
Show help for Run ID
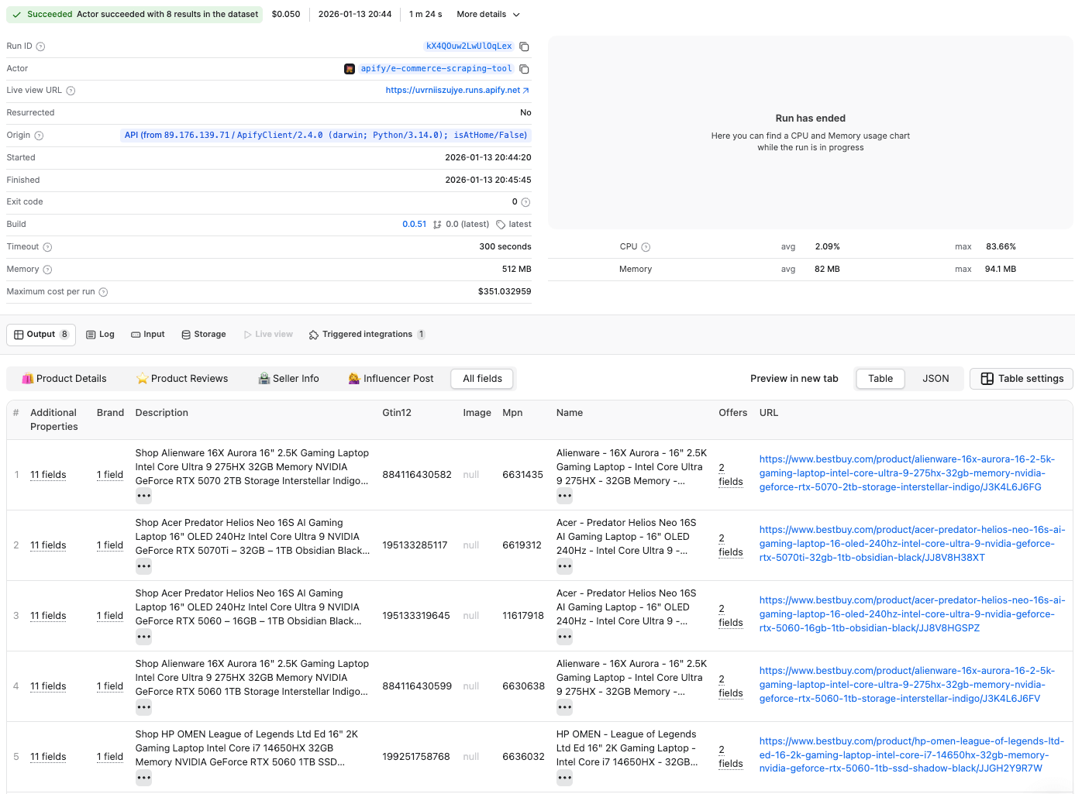40,46
